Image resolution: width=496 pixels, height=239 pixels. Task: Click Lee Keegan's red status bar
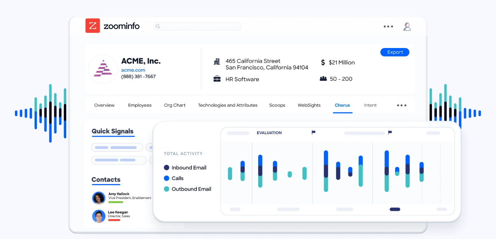point(114,220)
